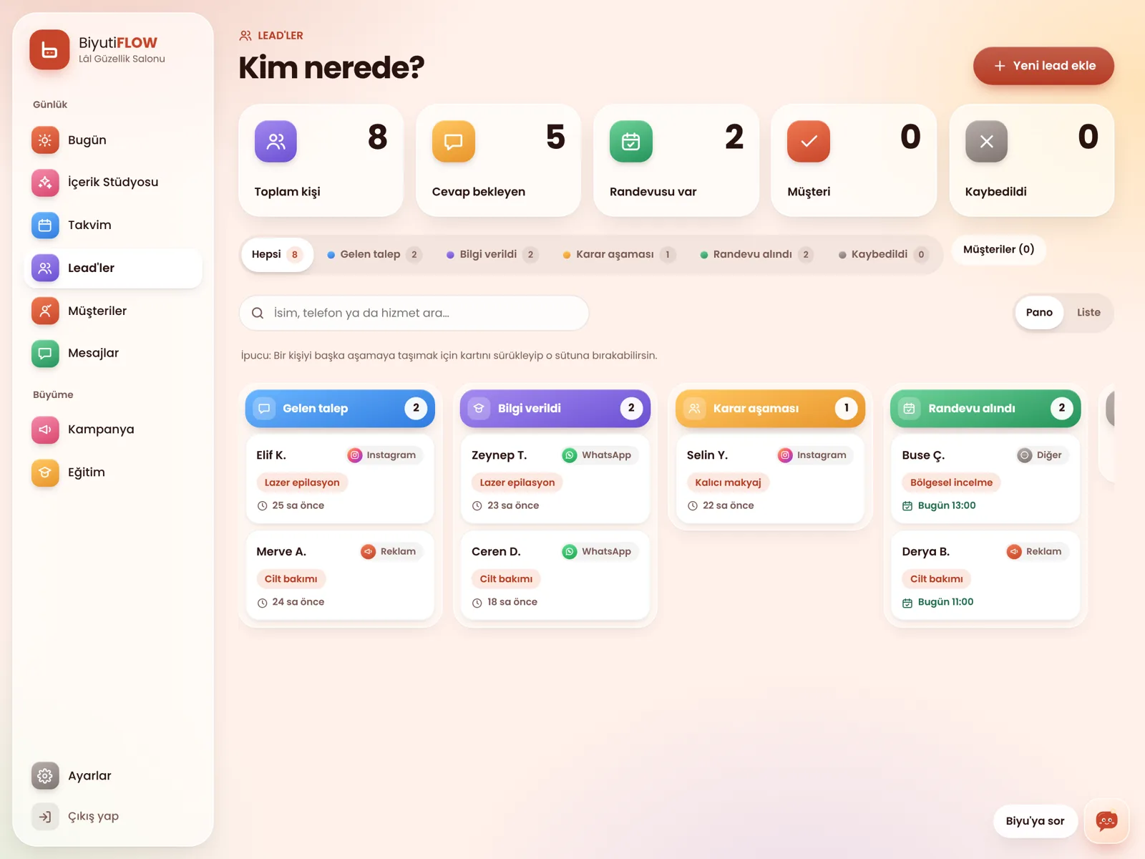Open Ayarlar gear icon
This screenshot has height=859, width=1145.
(45, 776)
